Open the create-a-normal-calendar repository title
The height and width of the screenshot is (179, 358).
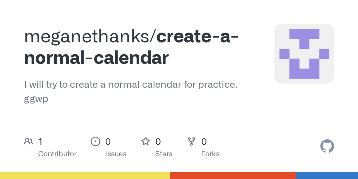pos(131,47)
